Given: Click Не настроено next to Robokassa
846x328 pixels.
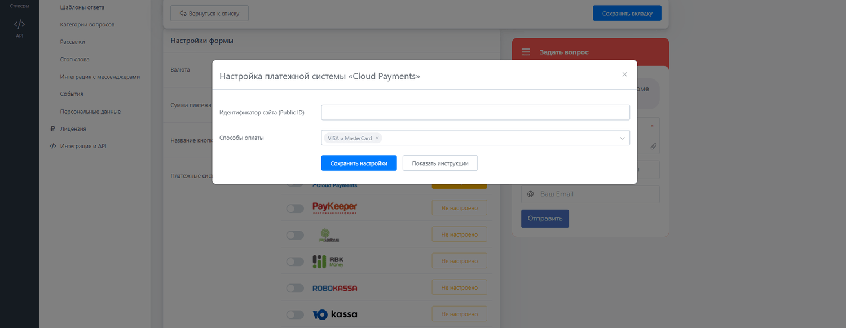Looking at the screenshot, I should click(459, 287).
